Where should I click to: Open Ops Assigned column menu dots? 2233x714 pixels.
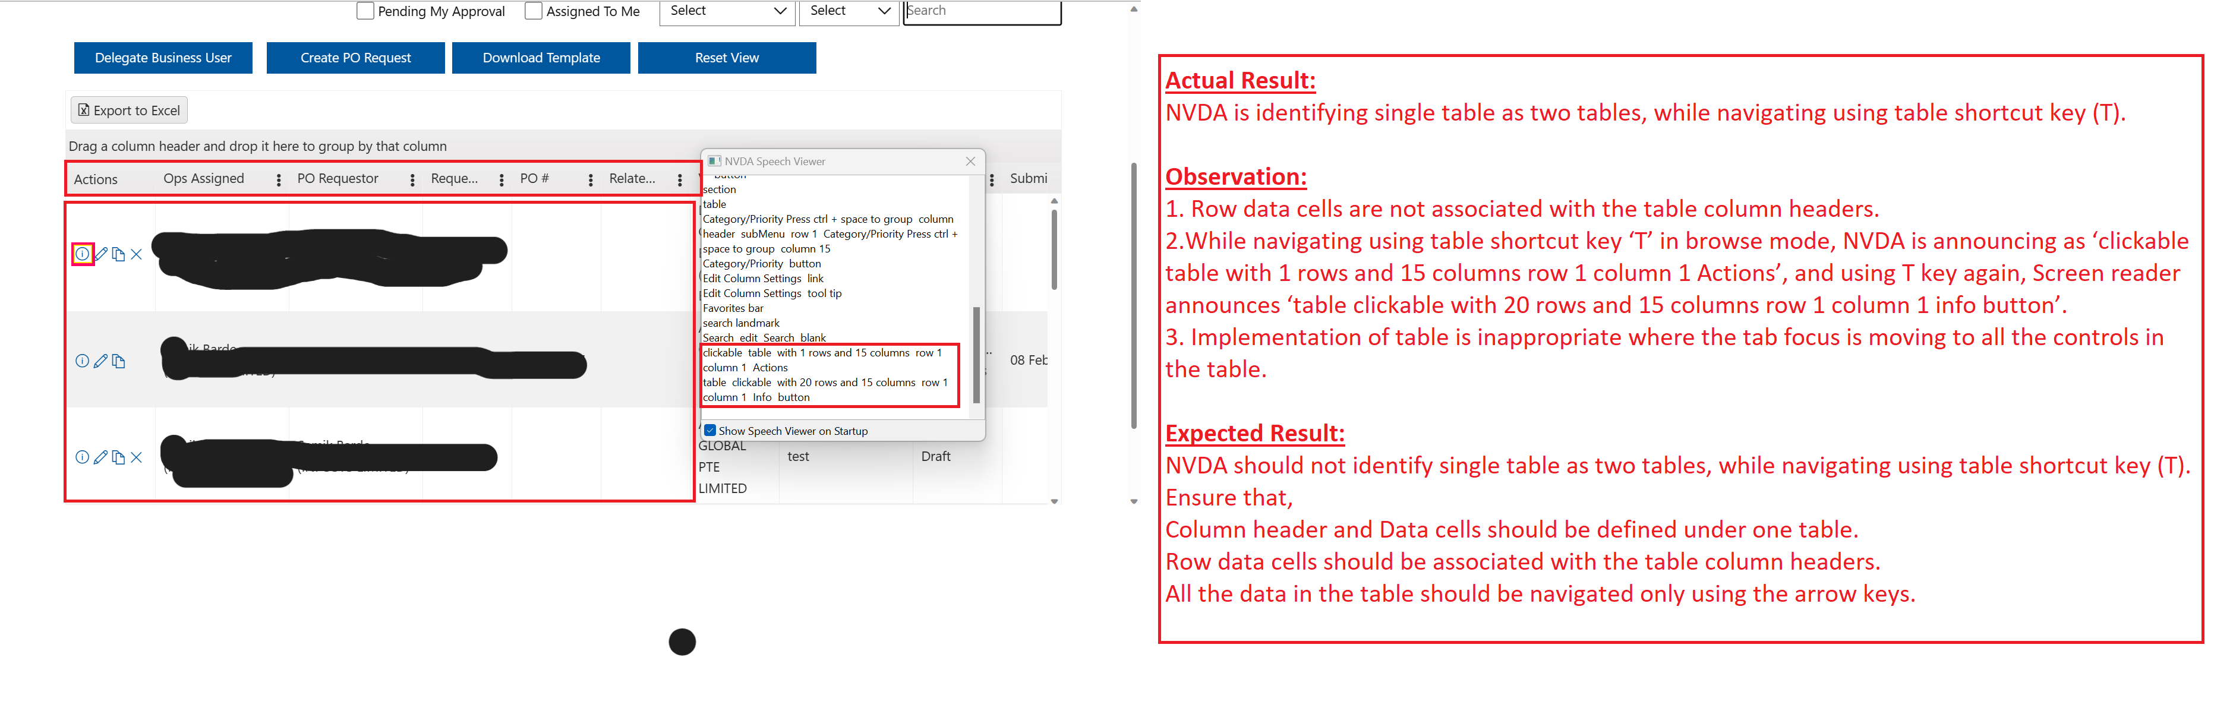point(278,179)
